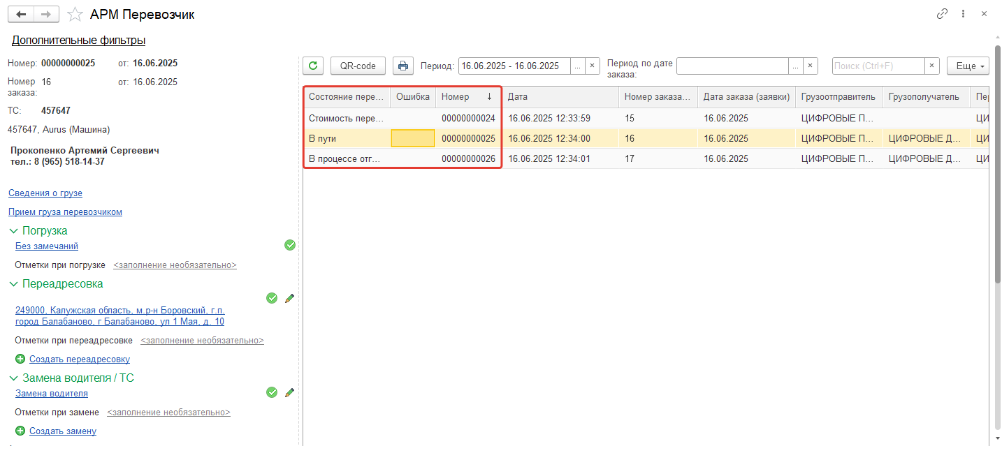Screen dimensions: 1002x453
Task: Click plus icon beside Создать переадресовку
Action: click(20, 359)
